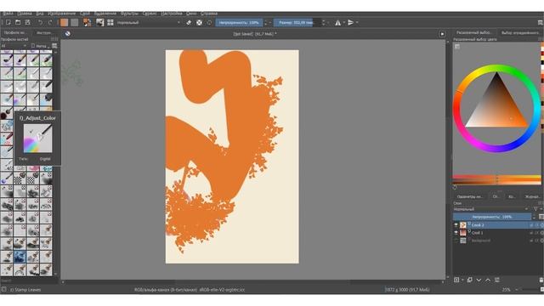Switch to the Журнал tab
Image resolution: width=544 pixels, height=306 pixels.
(532, 196)
